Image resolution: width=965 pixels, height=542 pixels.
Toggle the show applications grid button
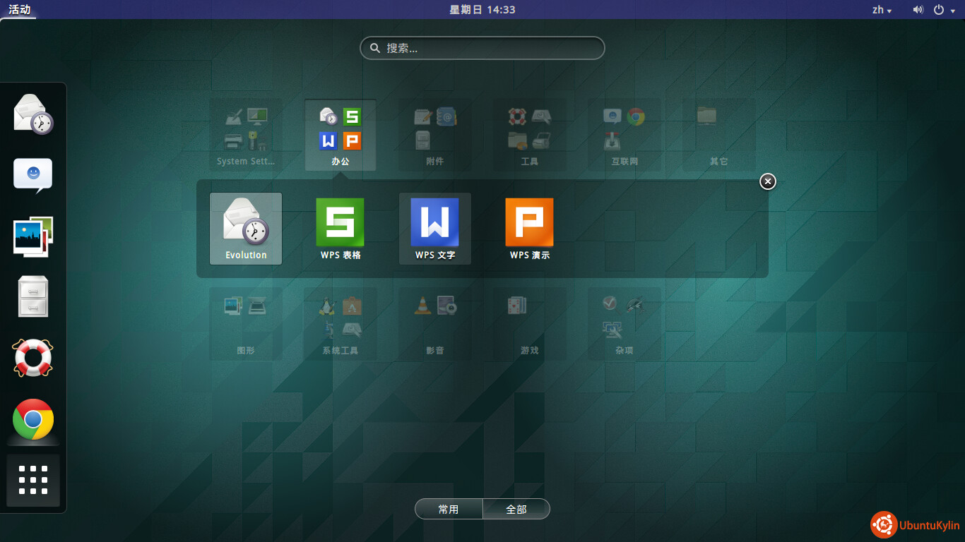33,480
